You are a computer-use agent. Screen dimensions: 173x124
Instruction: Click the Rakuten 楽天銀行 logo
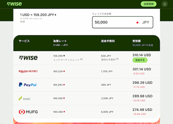point(28,71)
